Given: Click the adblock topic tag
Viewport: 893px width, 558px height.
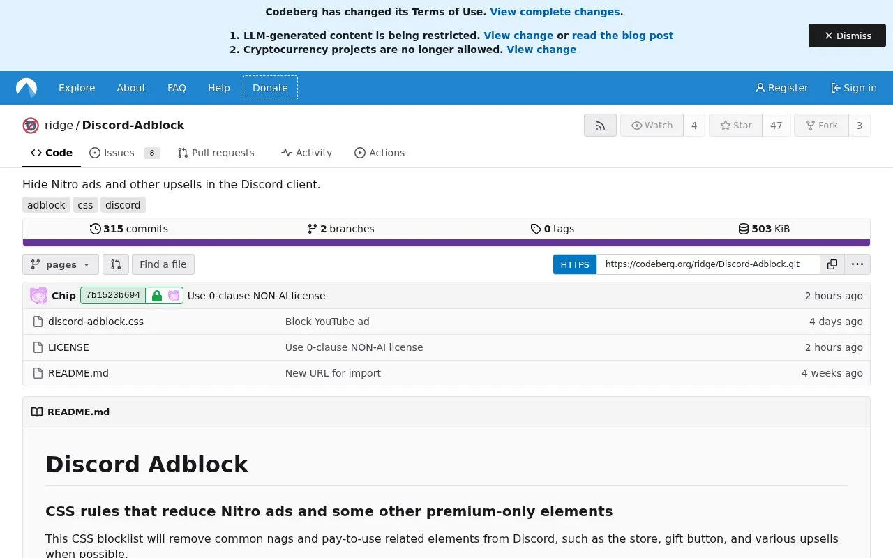Looking at the screenshot, I should 46,205.
